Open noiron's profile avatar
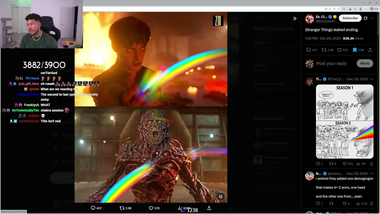The height and width of the screenshot is (214, 380). (310, 176)
